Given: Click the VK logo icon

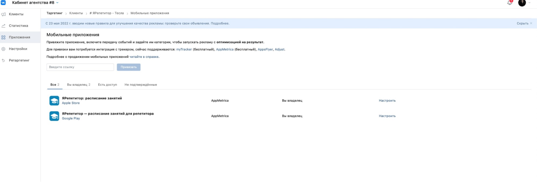Looking at the screenshot, I should pyautogui.click(x=3, y=2).
